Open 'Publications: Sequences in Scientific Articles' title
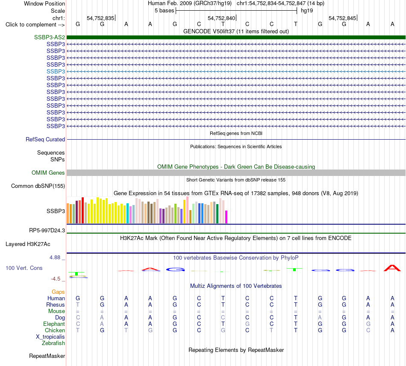Image resolution: width=406 pixels, height=366 pixels. (236, 146)
